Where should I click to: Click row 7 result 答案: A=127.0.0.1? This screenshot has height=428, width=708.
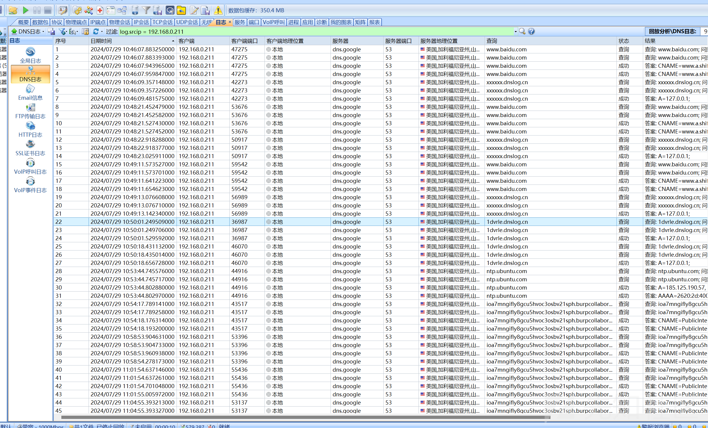pyautogui.click(x=667, y=99)
